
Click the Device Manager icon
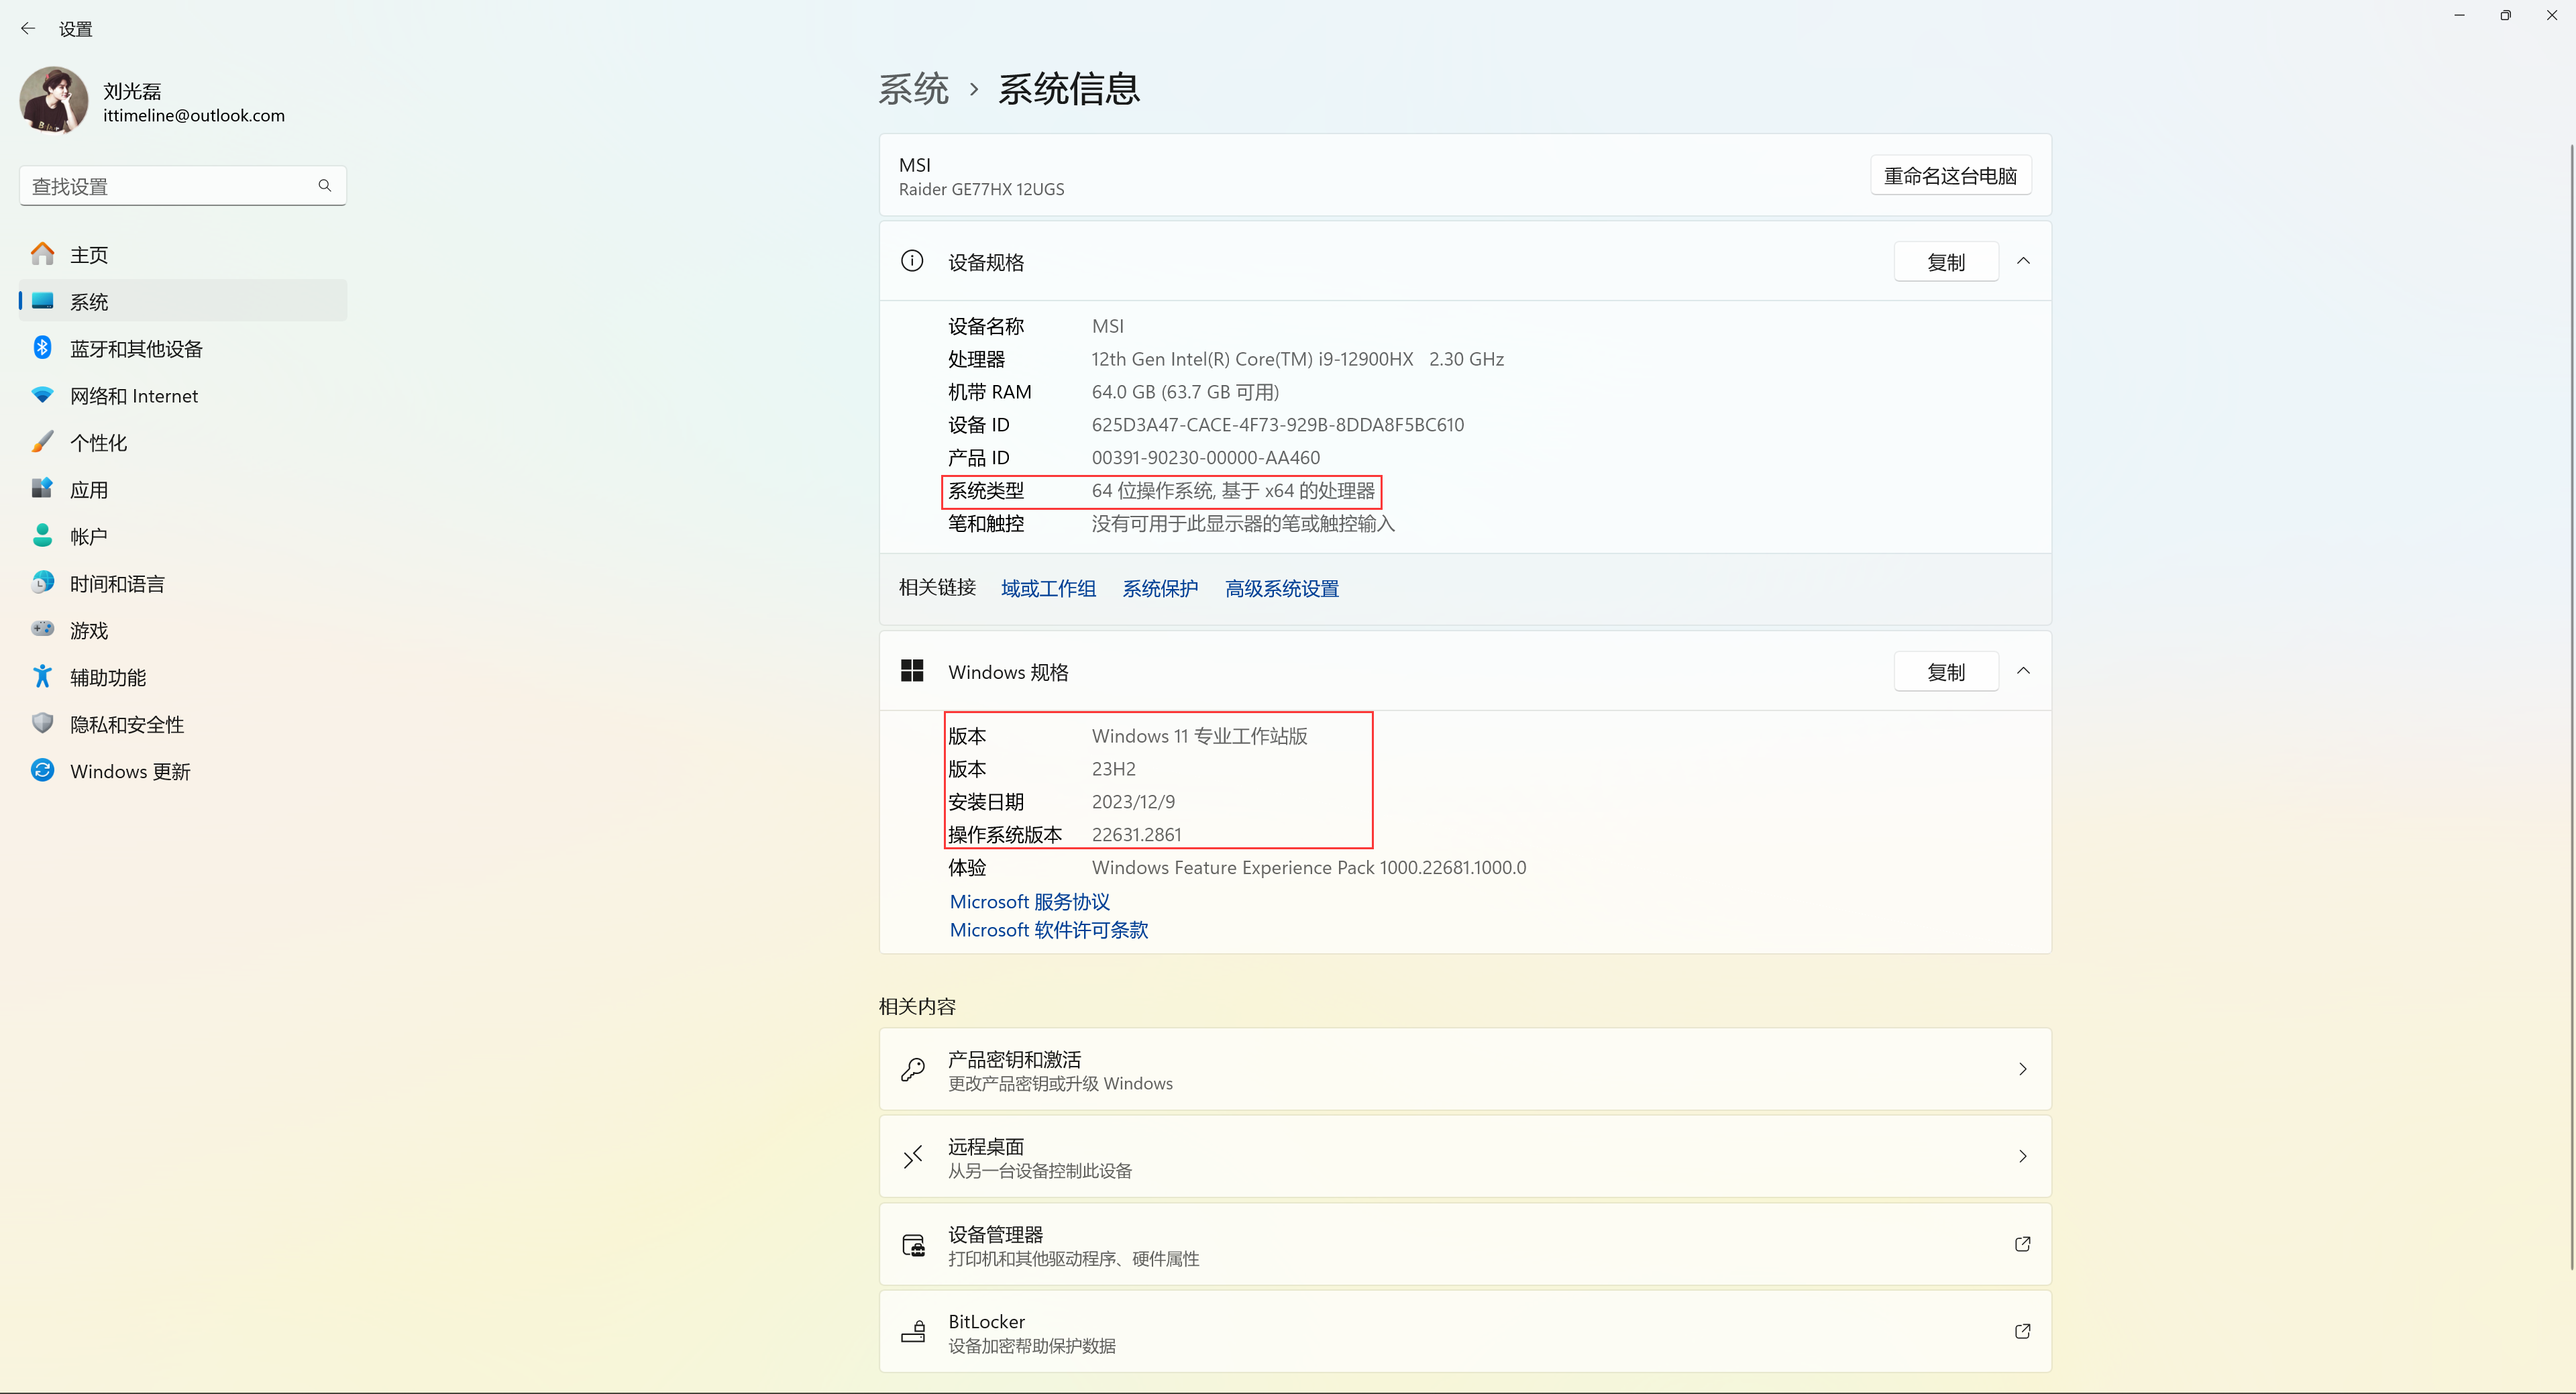[x=913, y=1245]
